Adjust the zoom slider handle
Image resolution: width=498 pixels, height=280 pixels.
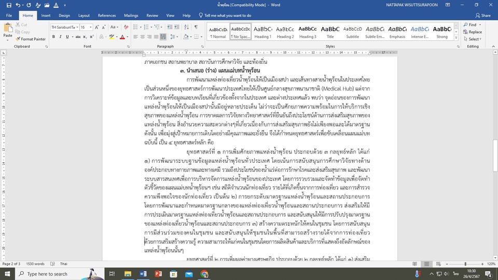click(465, 264)
